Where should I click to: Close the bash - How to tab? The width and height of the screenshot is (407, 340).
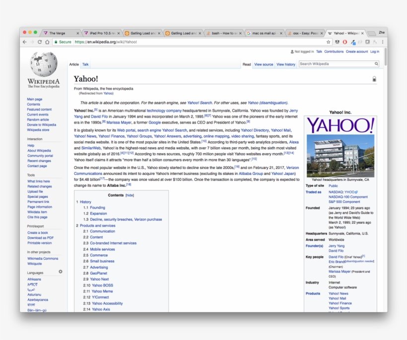[240, 33]
